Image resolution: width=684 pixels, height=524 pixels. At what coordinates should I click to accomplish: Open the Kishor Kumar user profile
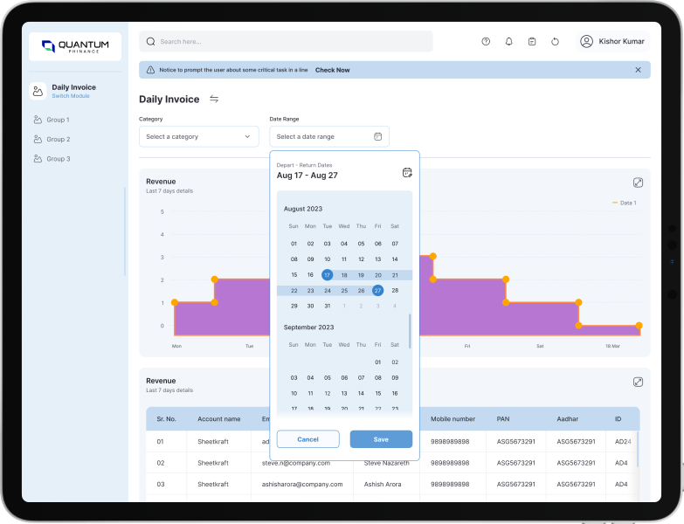[x=612, y=41]
